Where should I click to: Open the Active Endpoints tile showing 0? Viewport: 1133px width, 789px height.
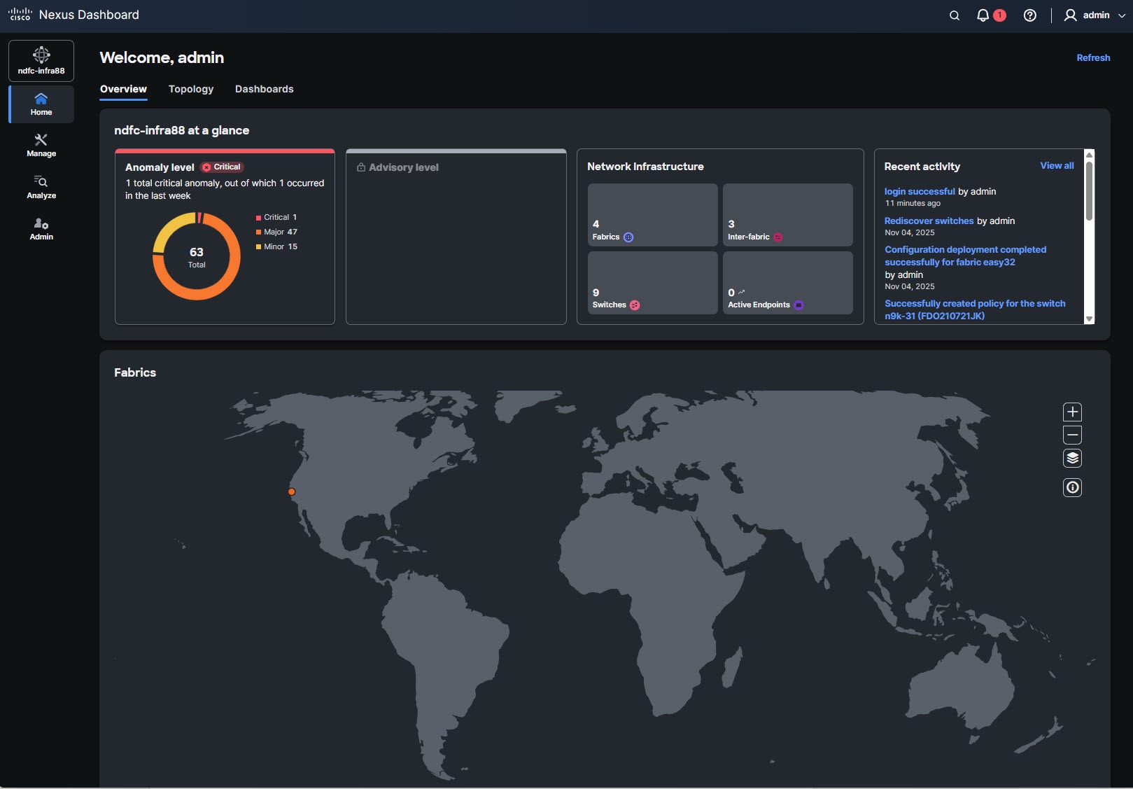[x=787, y=283]
